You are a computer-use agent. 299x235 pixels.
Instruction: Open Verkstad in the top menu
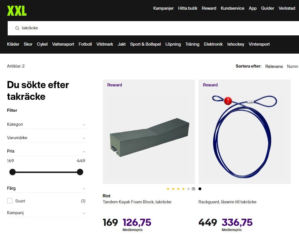[287, 8]
